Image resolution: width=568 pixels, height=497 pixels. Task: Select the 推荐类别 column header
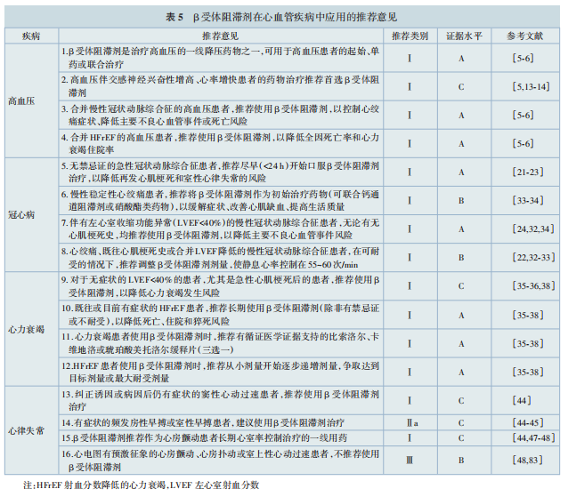click(x=410, y=36)
